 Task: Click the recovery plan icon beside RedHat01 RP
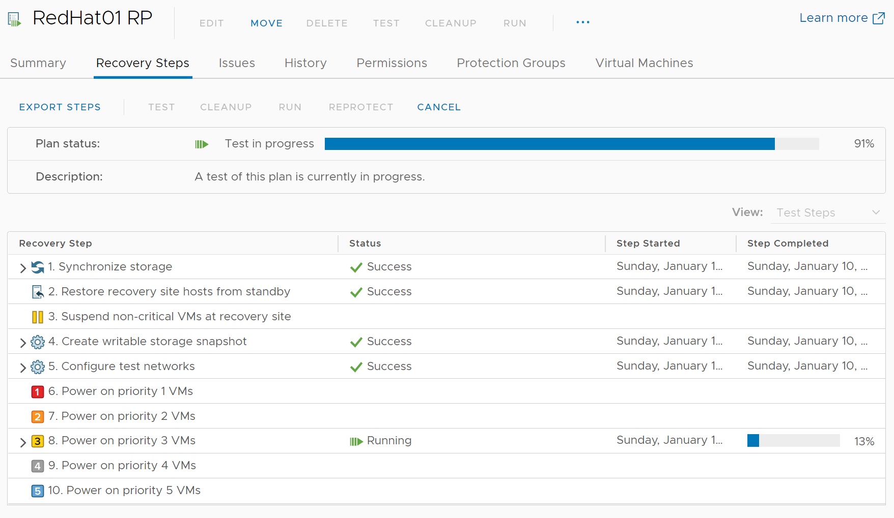[14, 19]
